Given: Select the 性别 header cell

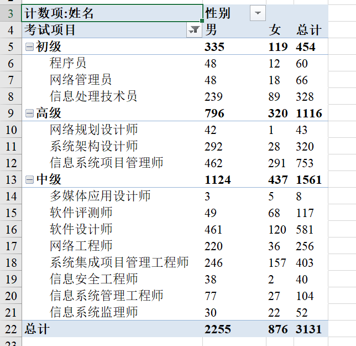Looking at the screenshot, I should [234, 13].
